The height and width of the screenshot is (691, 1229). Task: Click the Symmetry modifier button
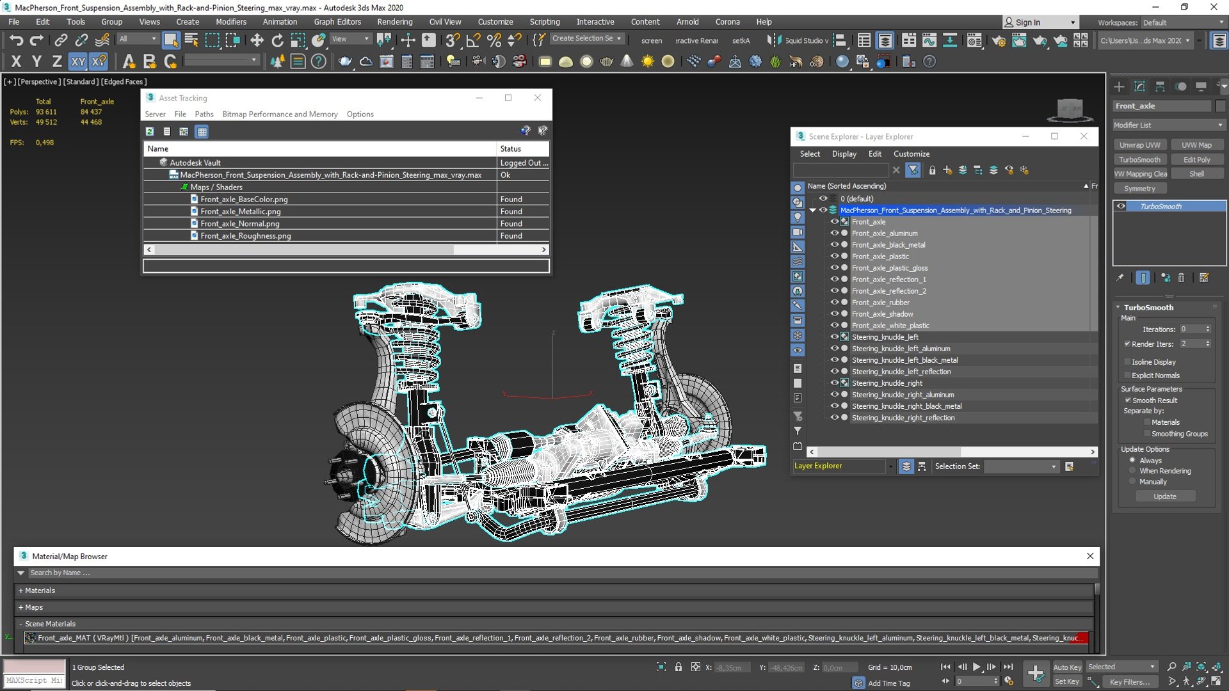pyautogui.click(x=1139, y=189)
